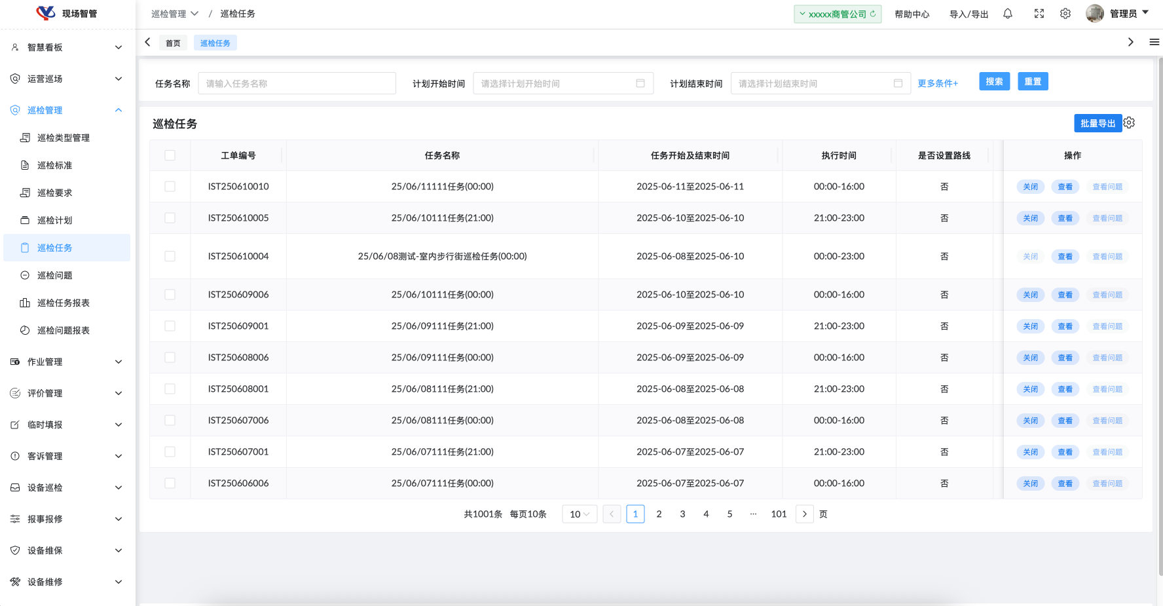Select all rows with header checkbox

(x=170, y=155)
